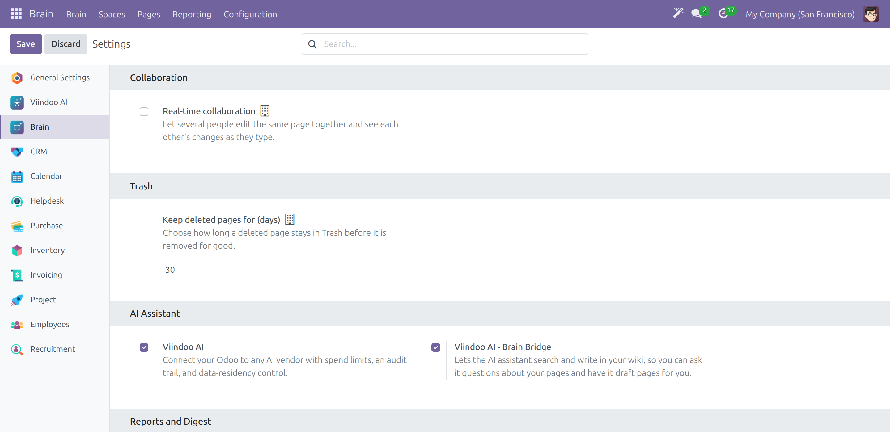
Task: Open the Spaces menu
Action: click(112, 14)
